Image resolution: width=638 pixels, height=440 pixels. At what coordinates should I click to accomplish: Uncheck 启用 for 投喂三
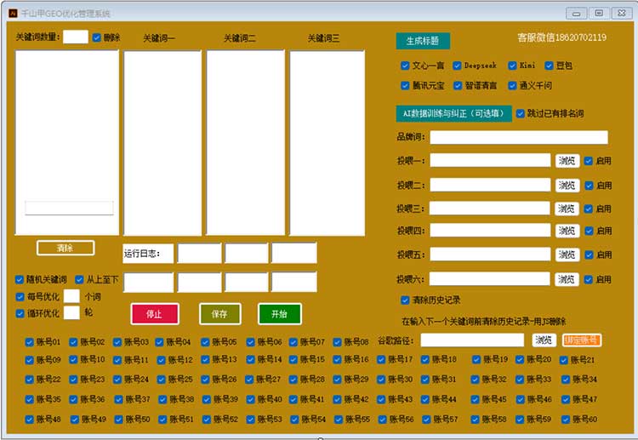point(589,209)
